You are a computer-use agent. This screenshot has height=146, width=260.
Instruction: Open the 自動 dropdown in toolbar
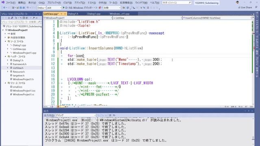pos(112,8)
